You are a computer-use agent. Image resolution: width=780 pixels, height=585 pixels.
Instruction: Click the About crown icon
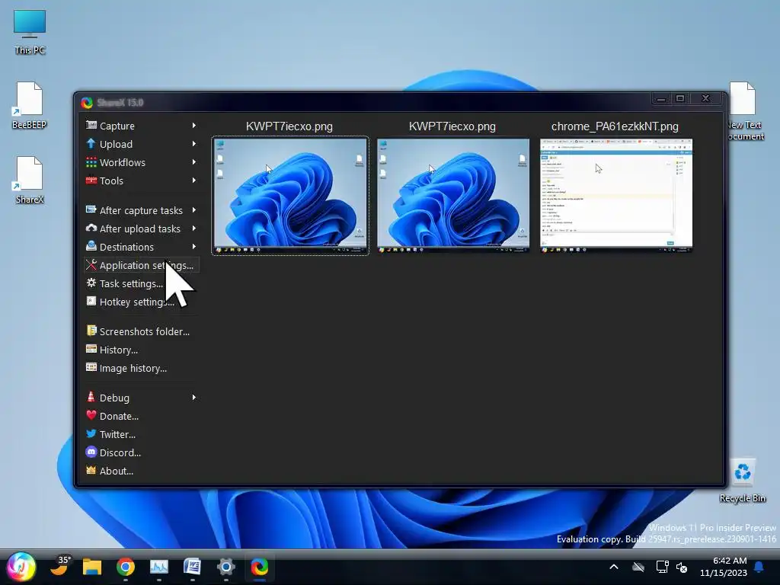91,470
